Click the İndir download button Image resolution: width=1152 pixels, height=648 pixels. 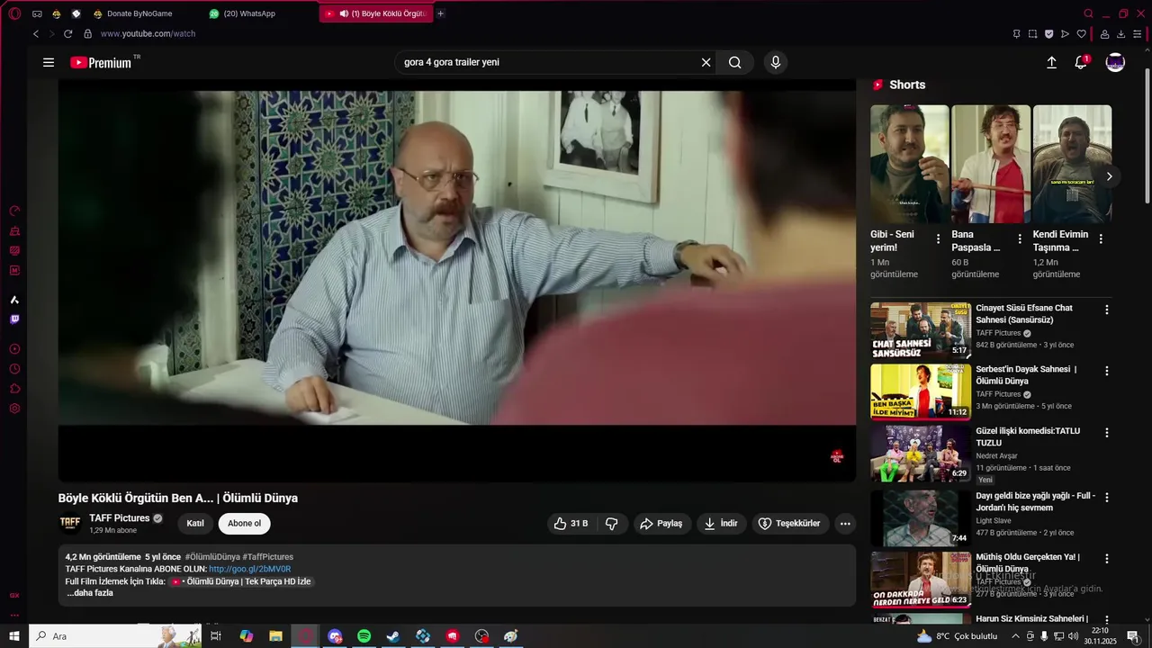[x=721, y=523]
